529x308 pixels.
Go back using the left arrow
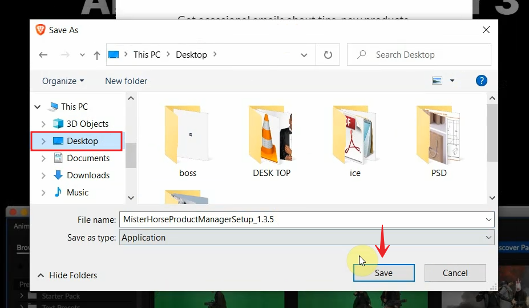pos(43,55)
